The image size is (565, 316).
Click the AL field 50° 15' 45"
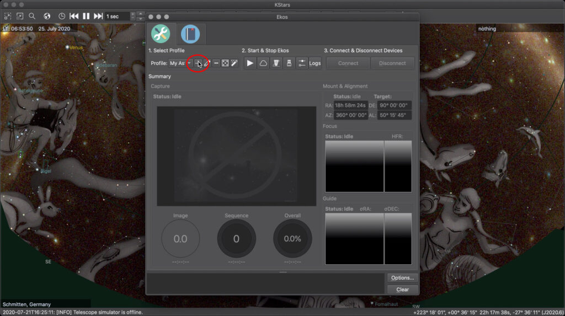[x=394, y=115]
